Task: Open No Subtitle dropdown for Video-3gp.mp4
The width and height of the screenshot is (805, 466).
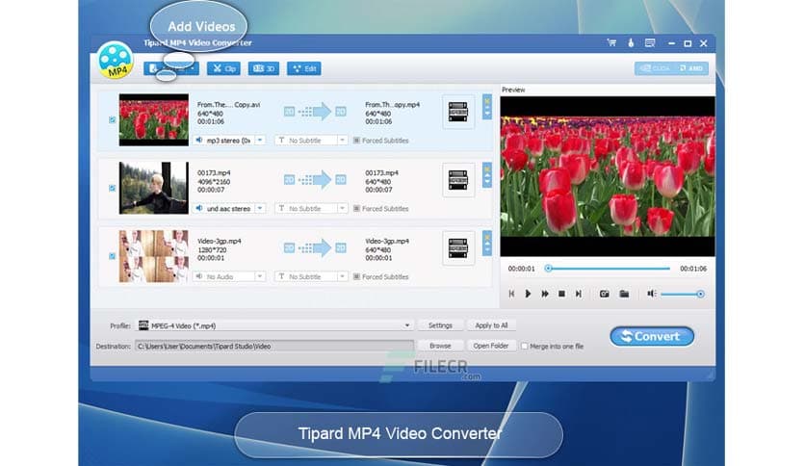Action: (342, 276)
